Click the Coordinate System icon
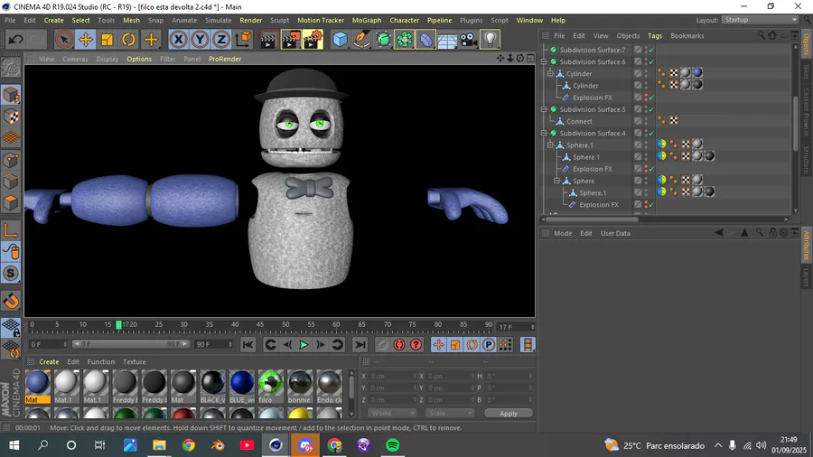 [243, 40]
